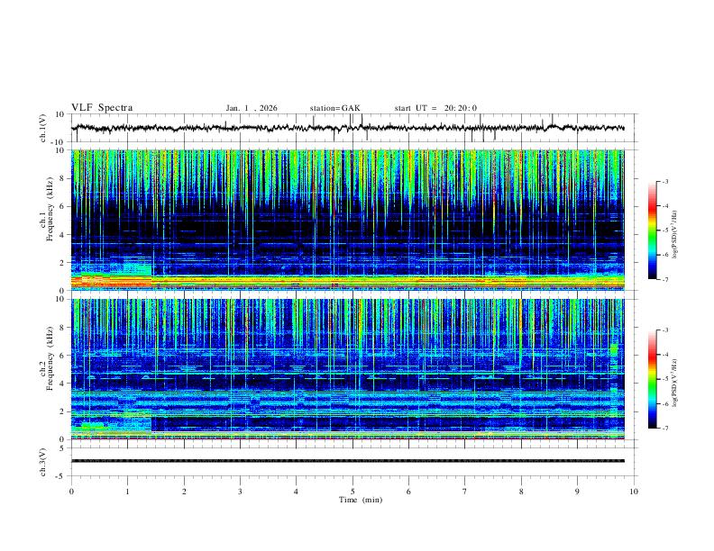Click the Time (min) axis label
Screen dimensions: 714x551
pyautogui.click(x=361, y=500)
